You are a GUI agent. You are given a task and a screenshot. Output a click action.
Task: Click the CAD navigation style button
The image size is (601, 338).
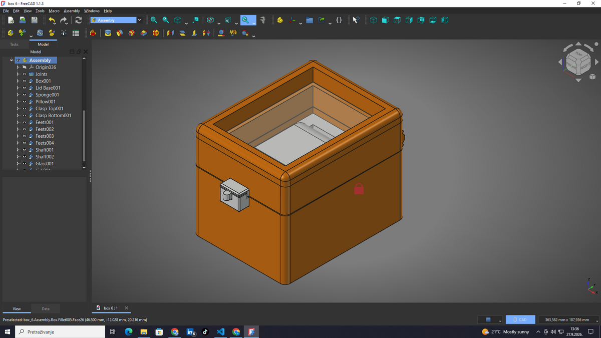[520, 319]
